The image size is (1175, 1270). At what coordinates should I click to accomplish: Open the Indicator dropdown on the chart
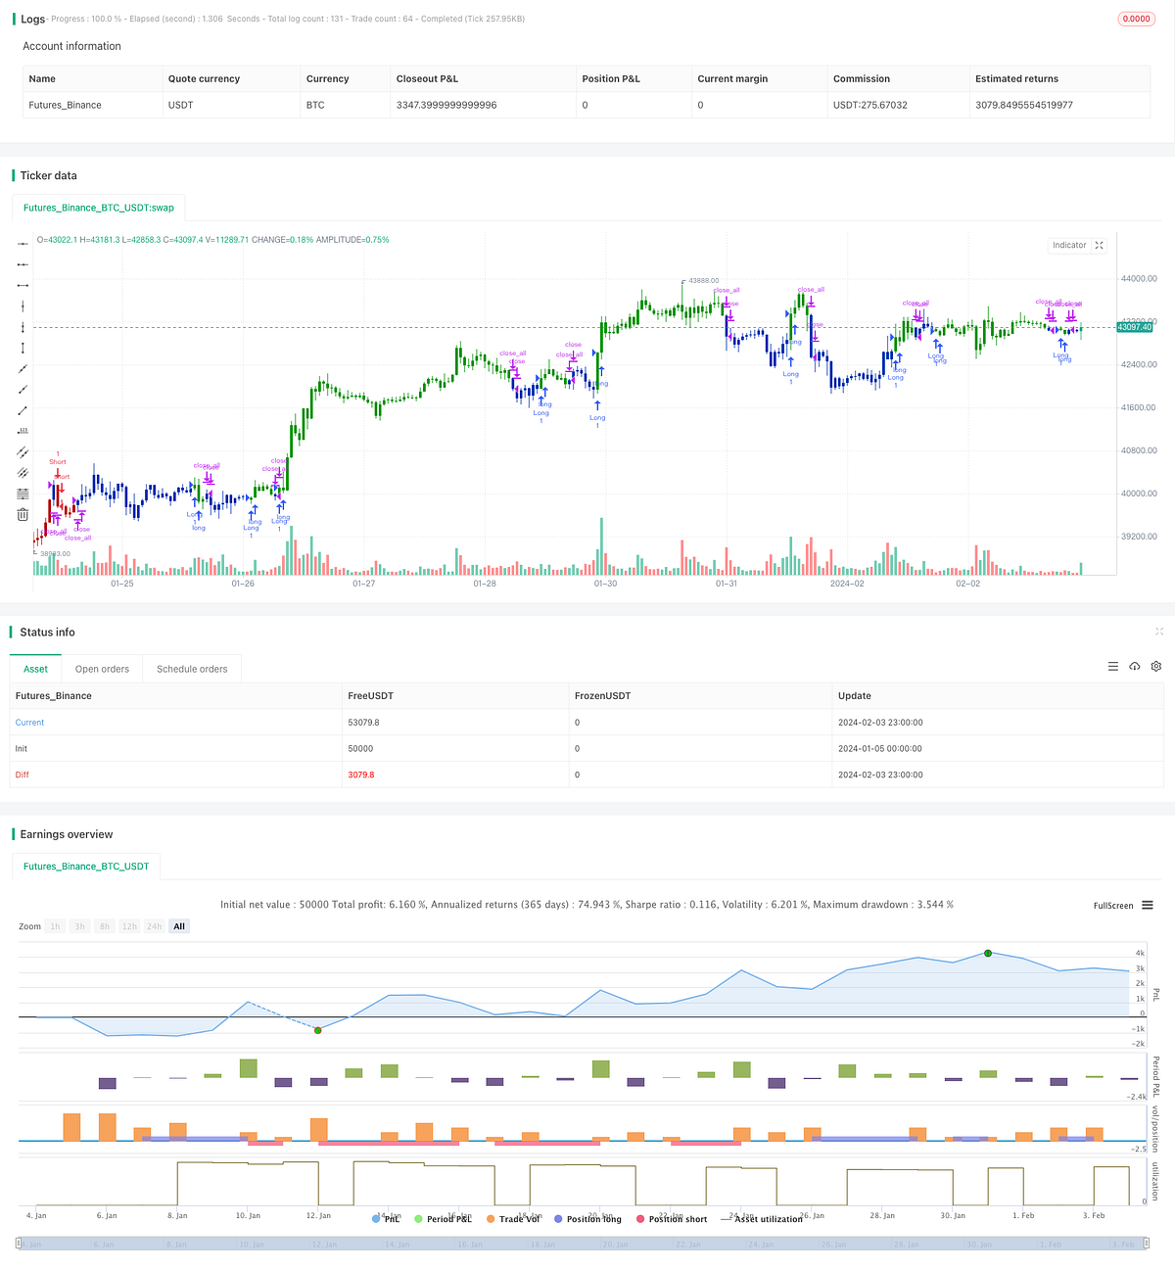(1069, 245)
